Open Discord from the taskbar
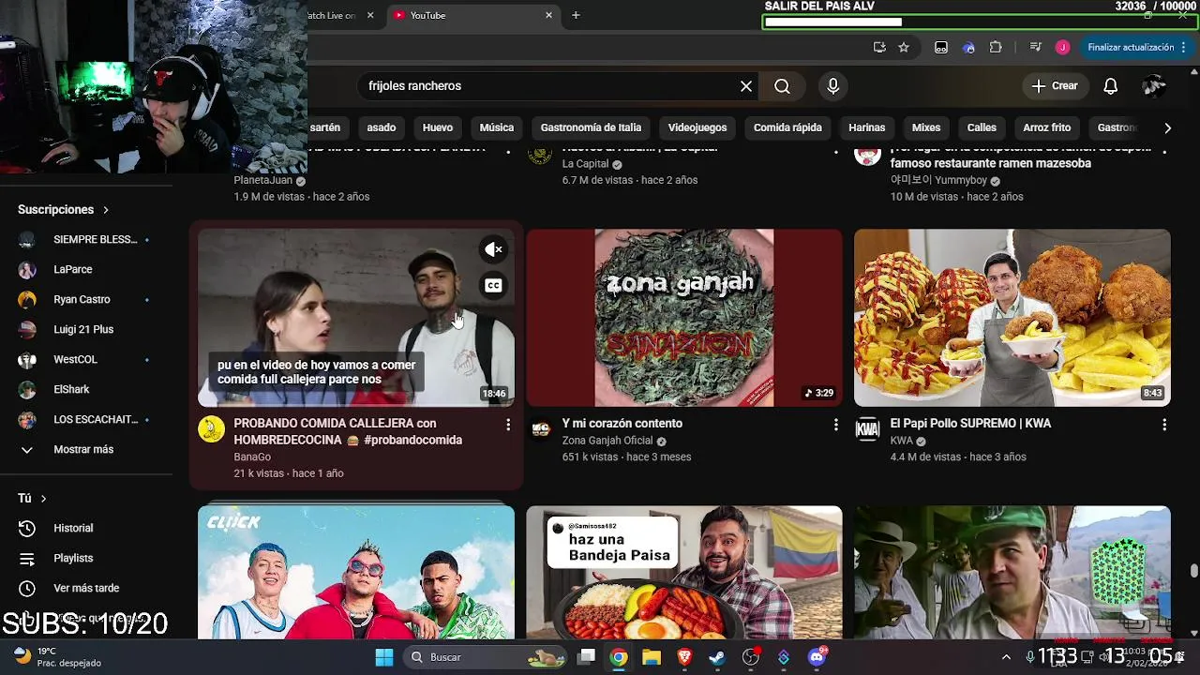 [817, 657]
